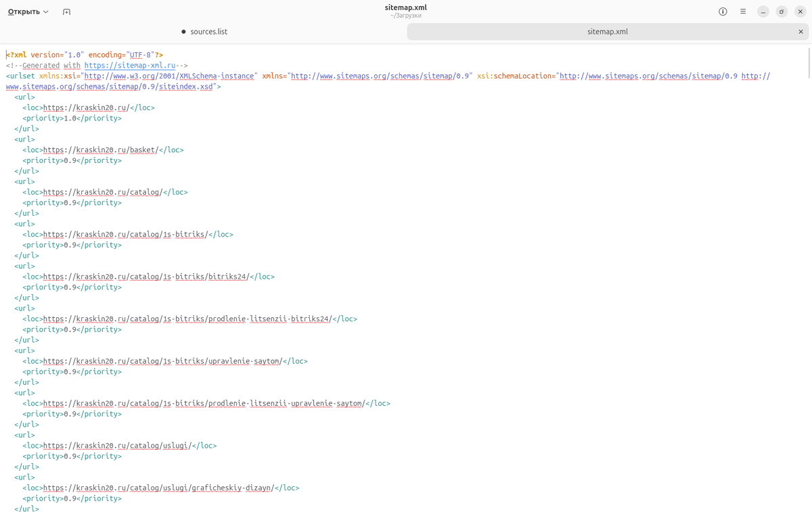Click the priority value 1.0
This screenshot has width=812, height=512.
point(70,118)
